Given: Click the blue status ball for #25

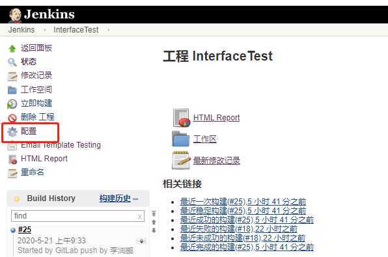Looking at the screenshot, I should tap(13, 230).
